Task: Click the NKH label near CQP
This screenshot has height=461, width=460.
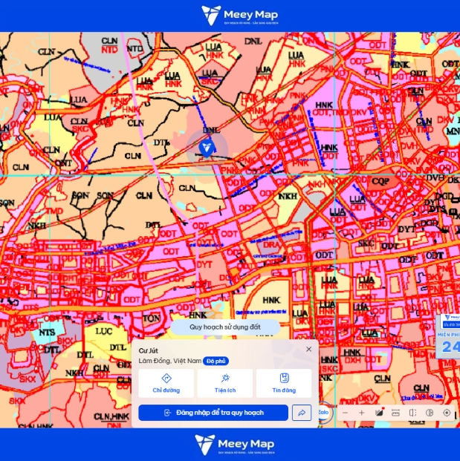Action: 288,196
